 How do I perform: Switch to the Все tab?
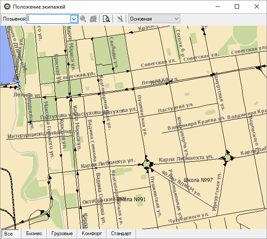tap(9, 234)
